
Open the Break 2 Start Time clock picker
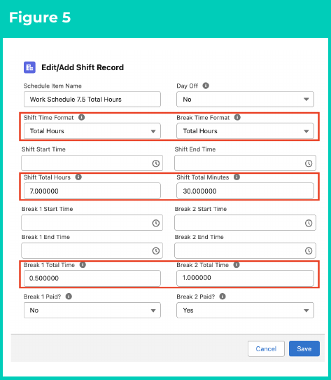click(x=309, y=223)
